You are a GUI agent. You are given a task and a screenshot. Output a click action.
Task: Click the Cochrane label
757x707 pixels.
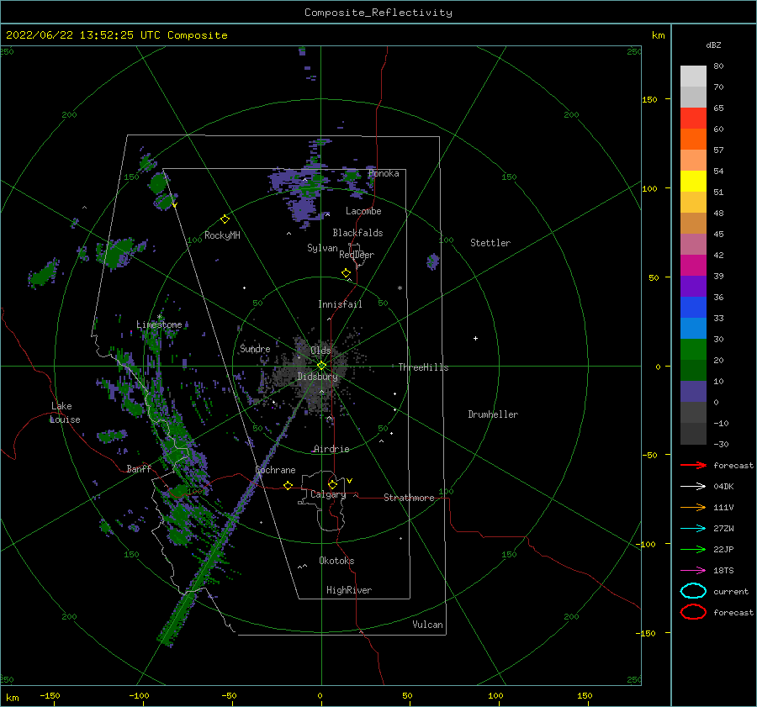click(275, 470)
